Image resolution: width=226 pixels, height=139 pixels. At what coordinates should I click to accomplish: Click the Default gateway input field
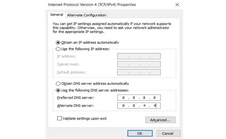tap(139, 72)
